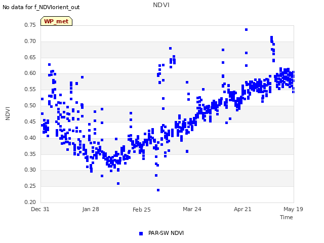The image size is (324, 243).
Task: Click the 0.50 y-axis tick value
Action: coord(30,105)
